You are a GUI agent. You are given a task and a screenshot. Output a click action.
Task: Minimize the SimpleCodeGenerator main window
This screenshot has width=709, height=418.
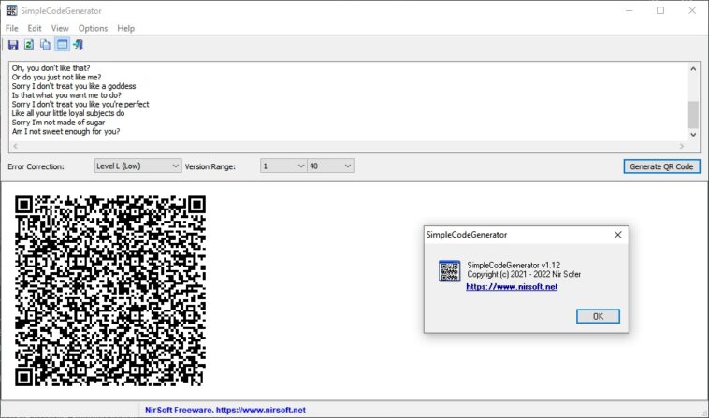629,10
